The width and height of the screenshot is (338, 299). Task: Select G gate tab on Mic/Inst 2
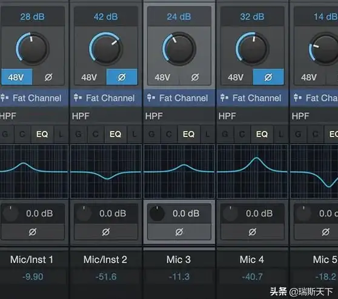click(x=79, y=134)
